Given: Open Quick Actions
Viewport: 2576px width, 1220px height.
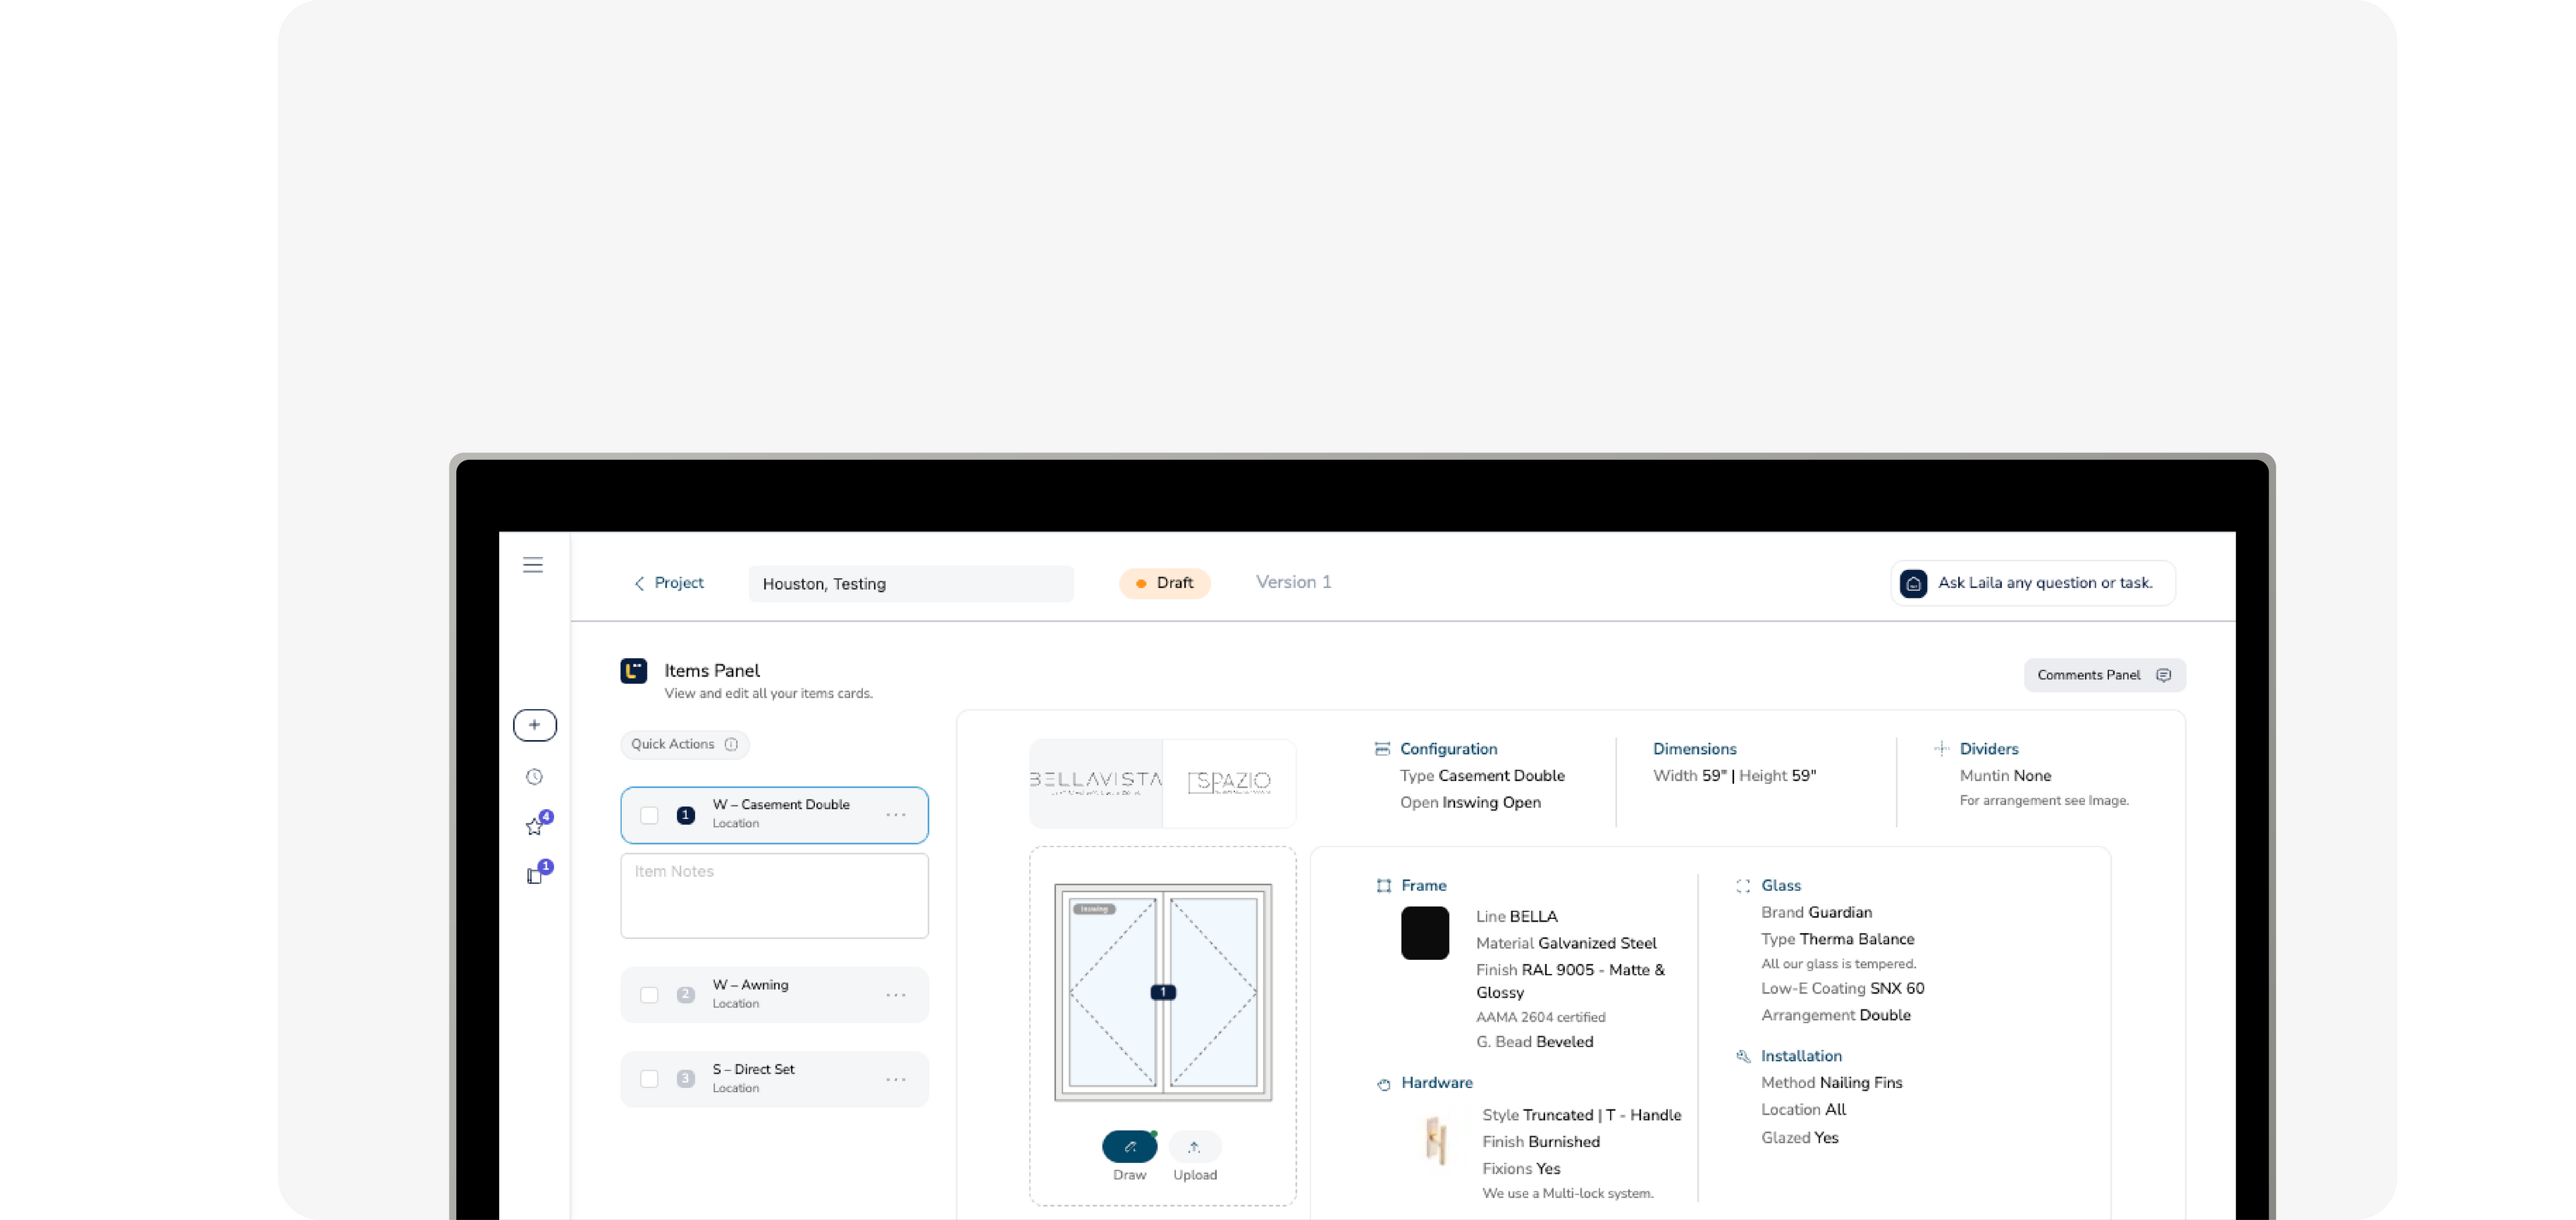Looking at the screenshot, I should tap(685, 744).
